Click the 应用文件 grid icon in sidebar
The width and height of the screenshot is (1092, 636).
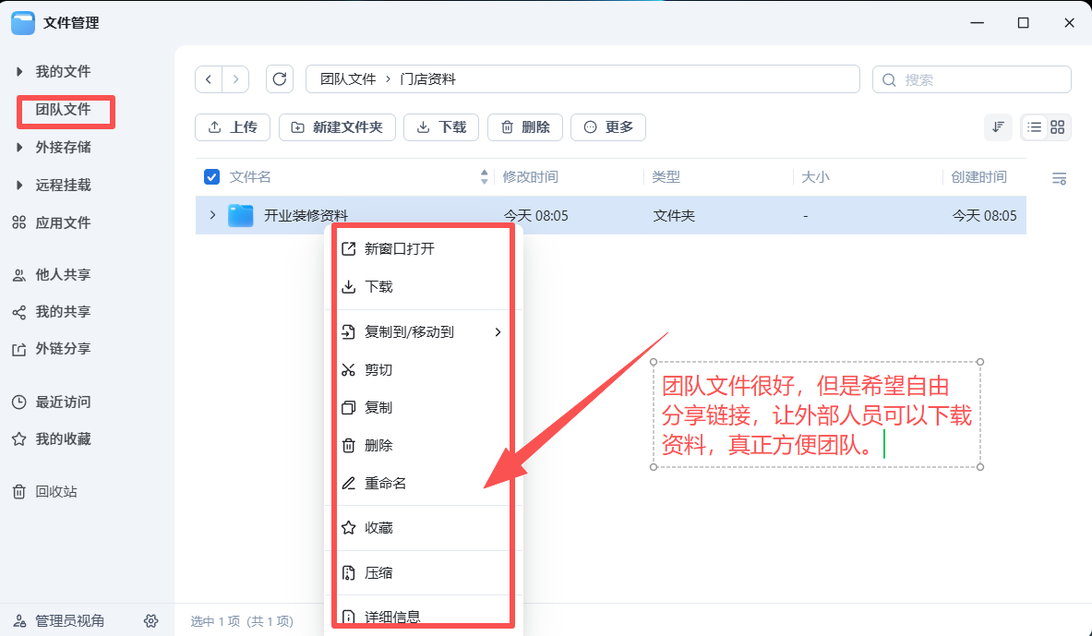[18, 222]
